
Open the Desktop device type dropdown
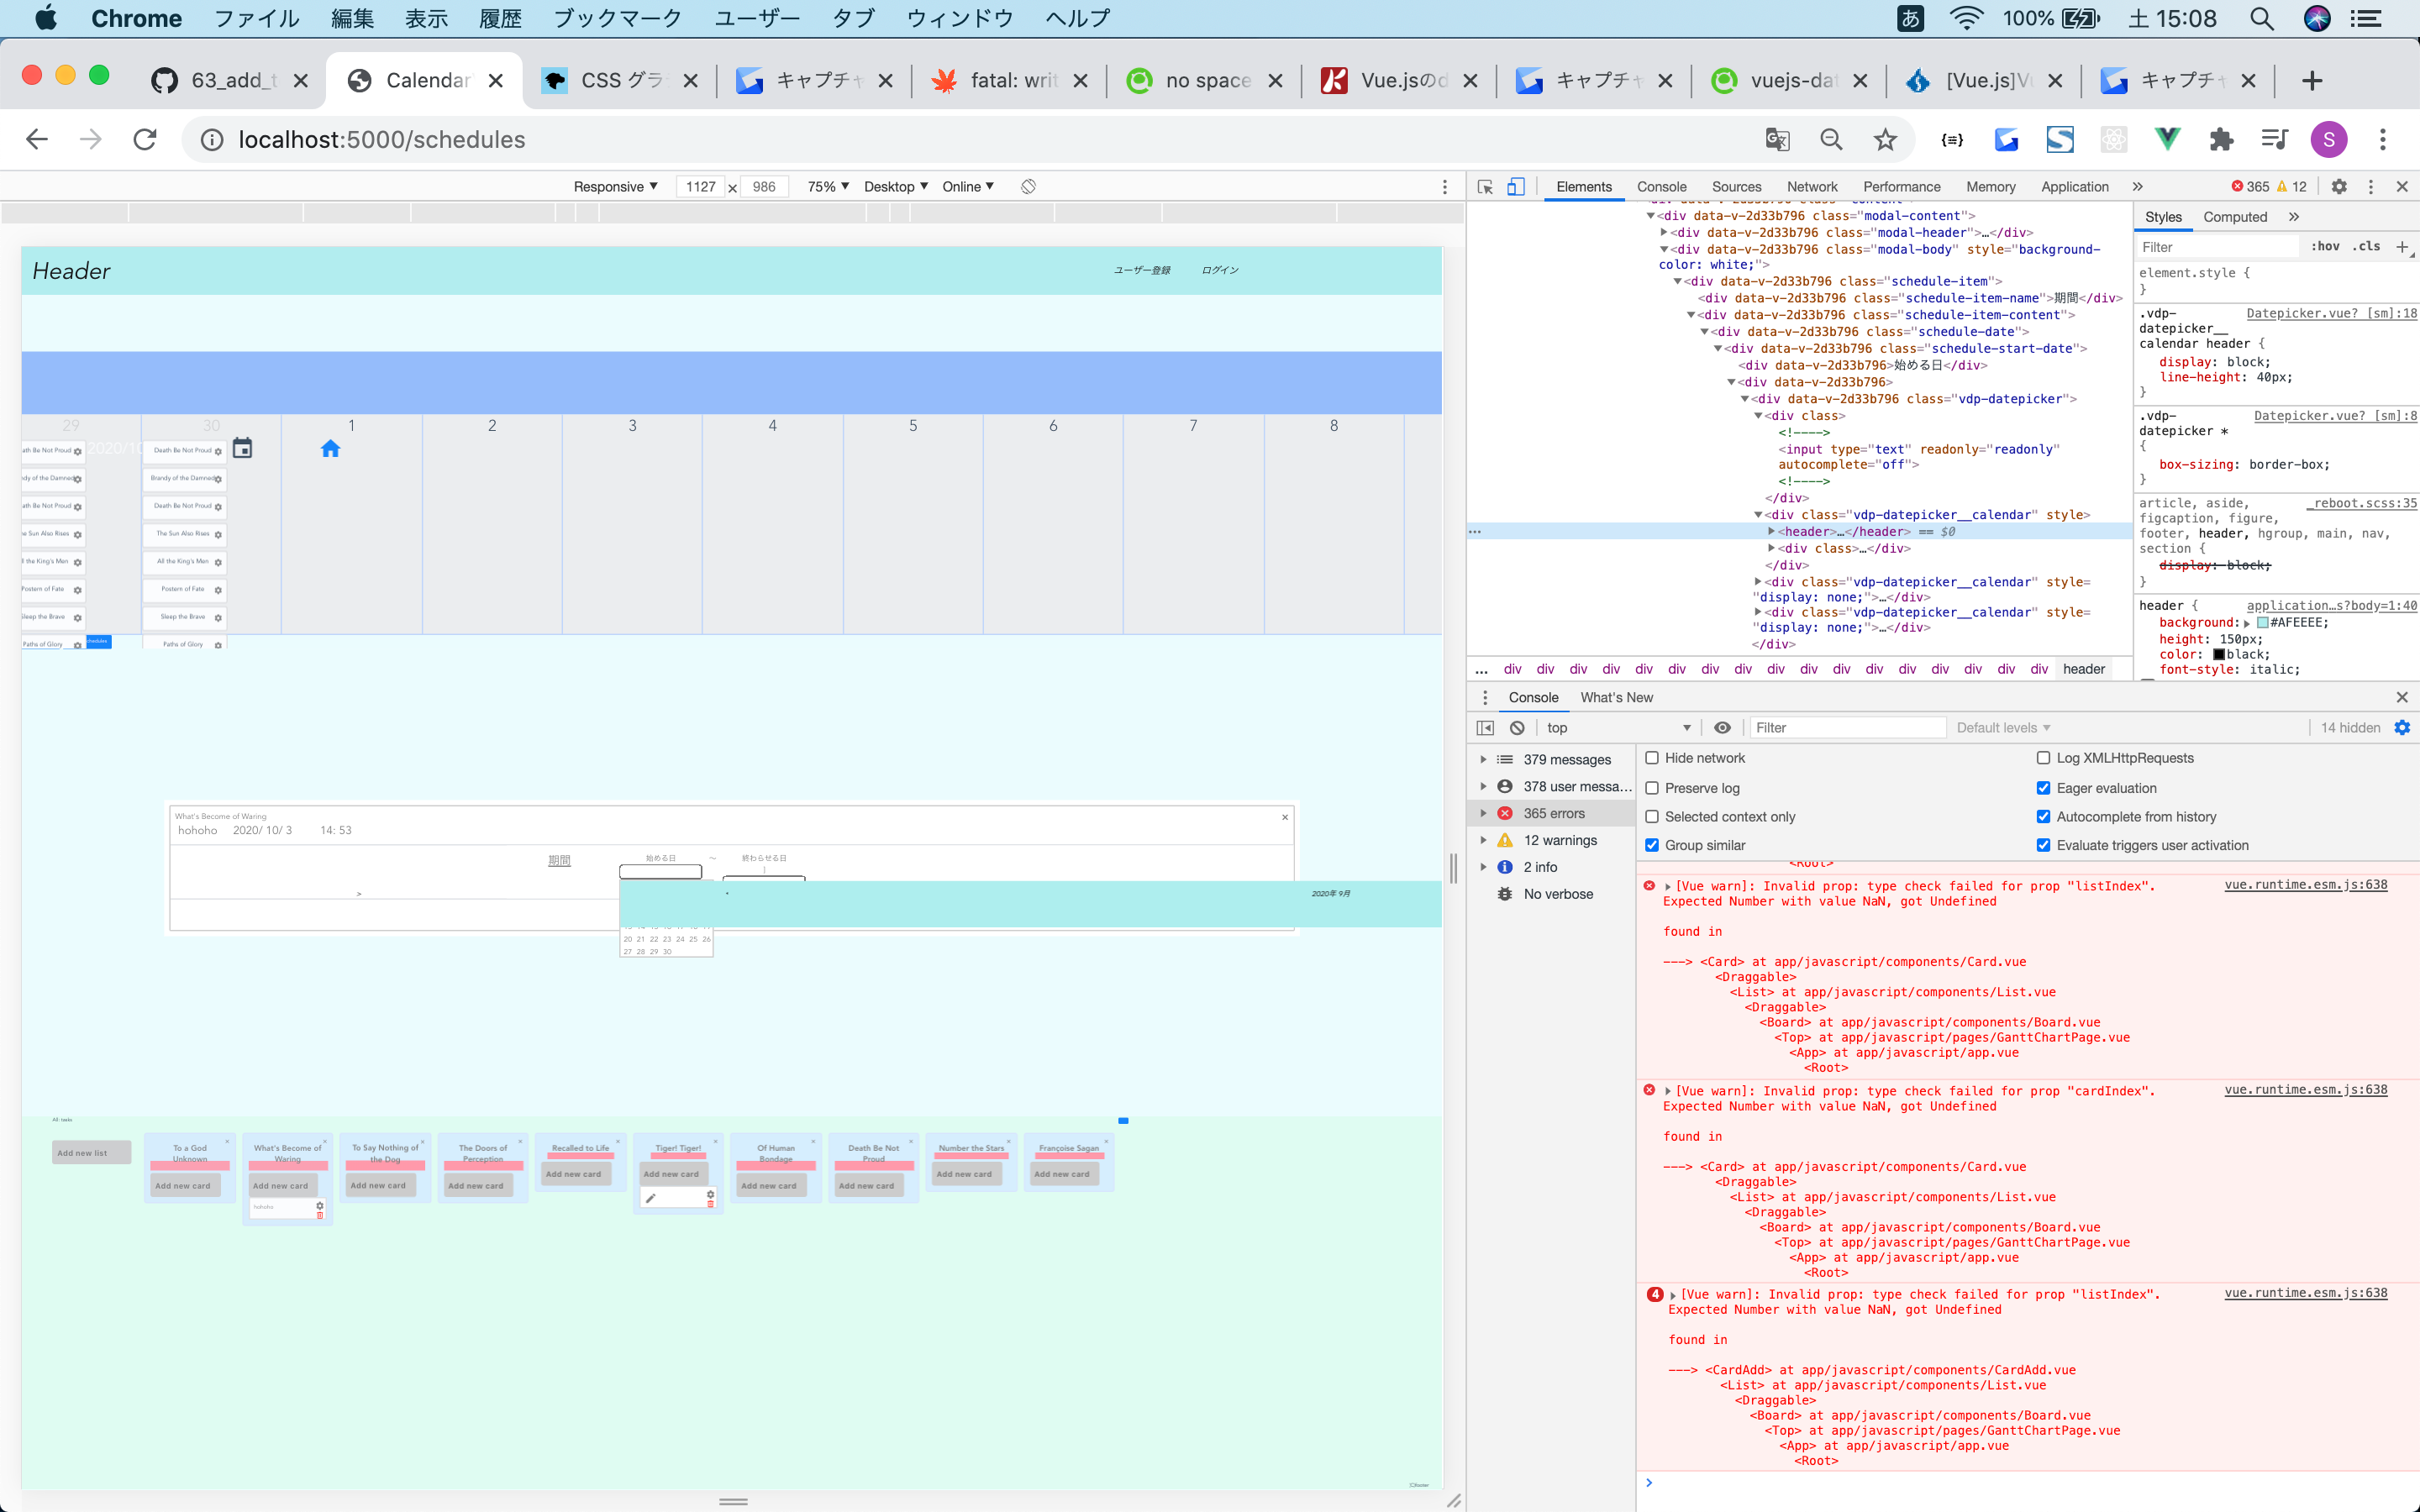[896, 186]
